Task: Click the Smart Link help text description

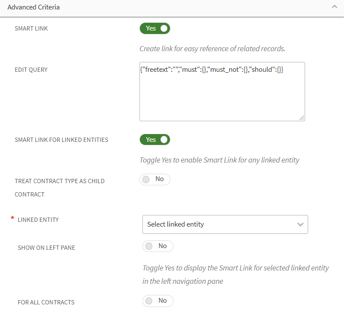Action: (x=212, y=49)
